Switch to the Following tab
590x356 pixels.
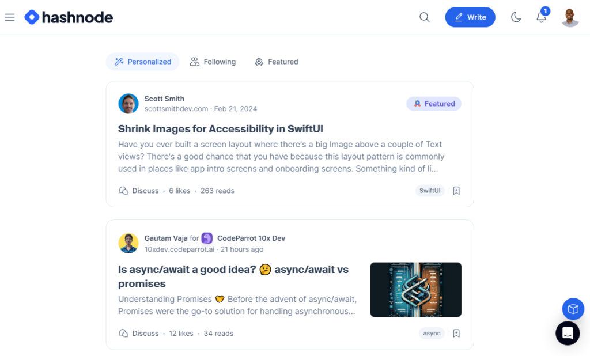tap(213, 62)
